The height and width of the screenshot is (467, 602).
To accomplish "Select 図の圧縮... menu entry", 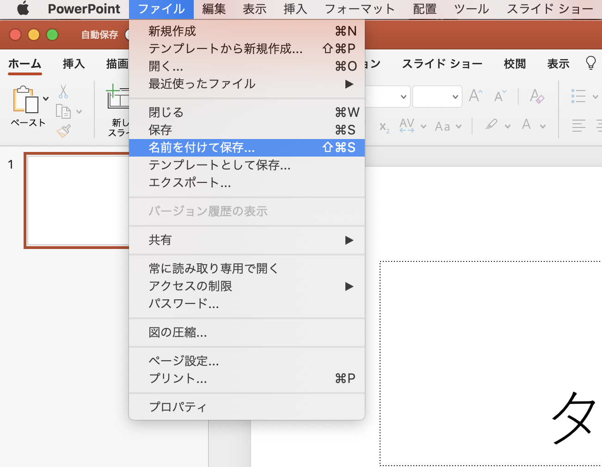I will [x=247, y=332].
